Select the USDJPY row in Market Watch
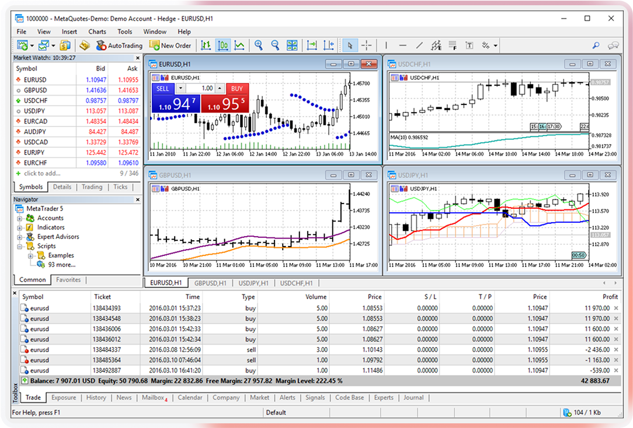This screenshot has height=428, width=633. [x=76, y=111]
